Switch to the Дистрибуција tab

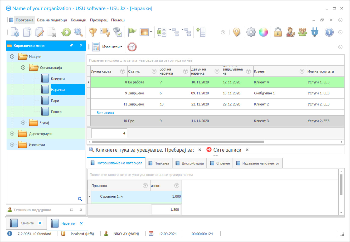(190, 163)
